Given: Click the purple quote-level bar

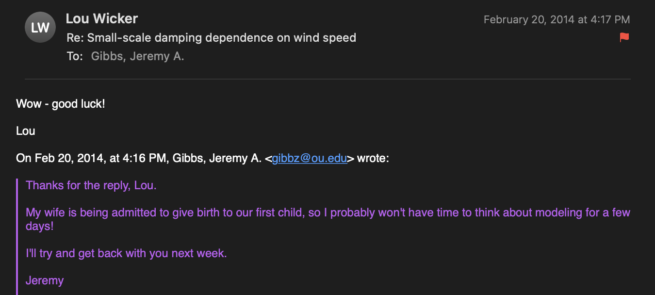Looking at the screenshot, I should click(x=17, y=237).
